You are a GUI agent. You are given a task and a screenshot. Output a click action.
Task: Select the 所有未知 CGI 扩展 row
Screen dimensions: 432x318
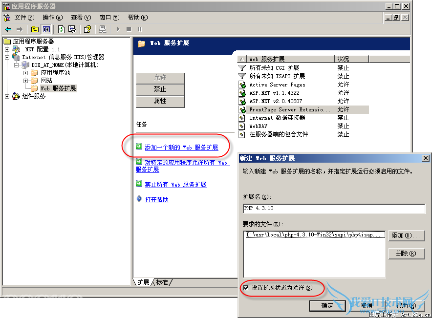tap(303, 68)
